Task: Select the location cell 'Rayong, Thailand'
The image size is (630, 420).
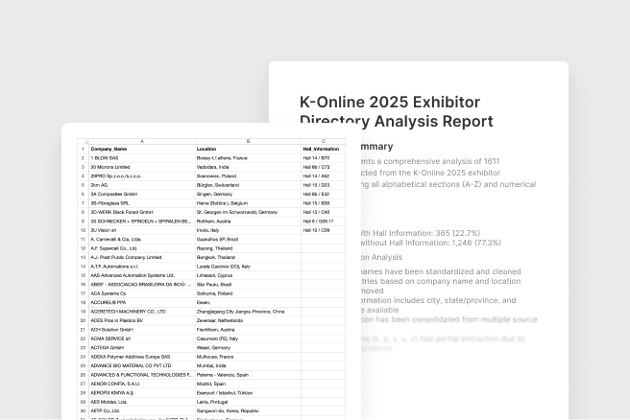Action: tap(248, 248)
